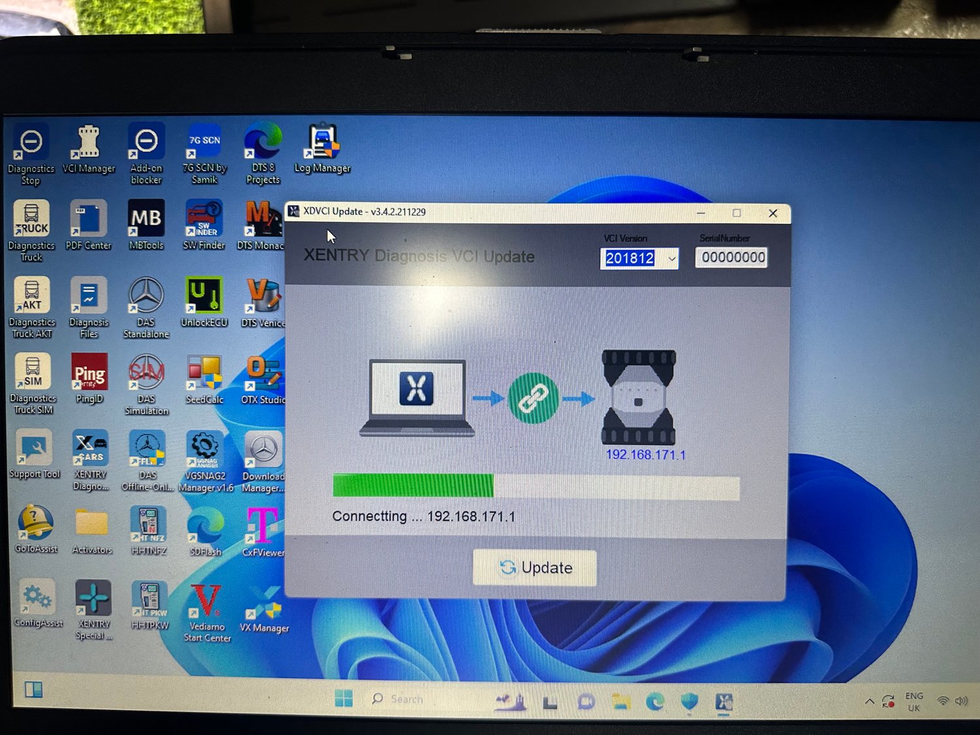Select the Diagnostics Truck SIM icon
The image size is (980, 735).
click(x=33, y=384)
